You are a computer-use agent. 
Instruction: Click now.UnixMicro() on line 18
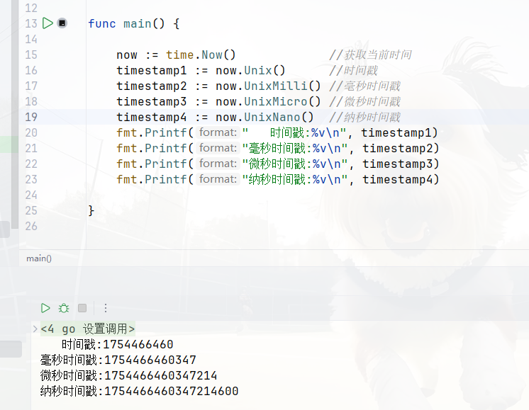pos(268,101)
